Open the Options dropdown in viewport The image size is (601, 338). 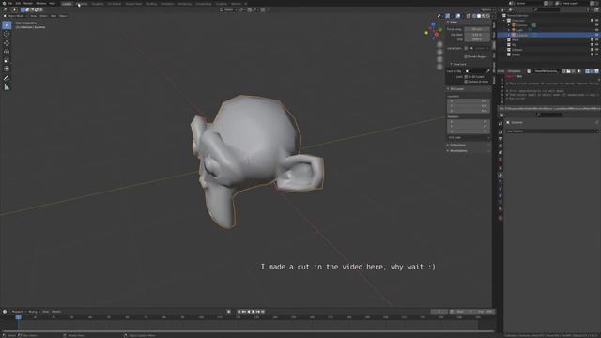tap(486, 9)
